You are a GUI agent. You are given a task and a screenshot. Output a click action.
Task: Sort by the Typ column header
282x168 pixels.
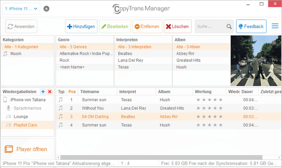pyautogui.click(x=61, y=92)
